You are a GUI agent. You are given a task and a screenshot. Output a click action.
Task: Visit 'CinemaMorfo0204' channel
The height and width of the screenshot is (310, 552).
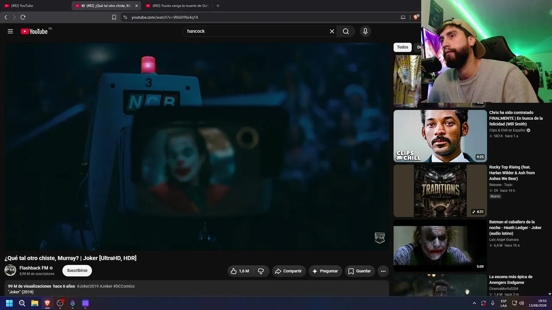[x=504, y=288]
